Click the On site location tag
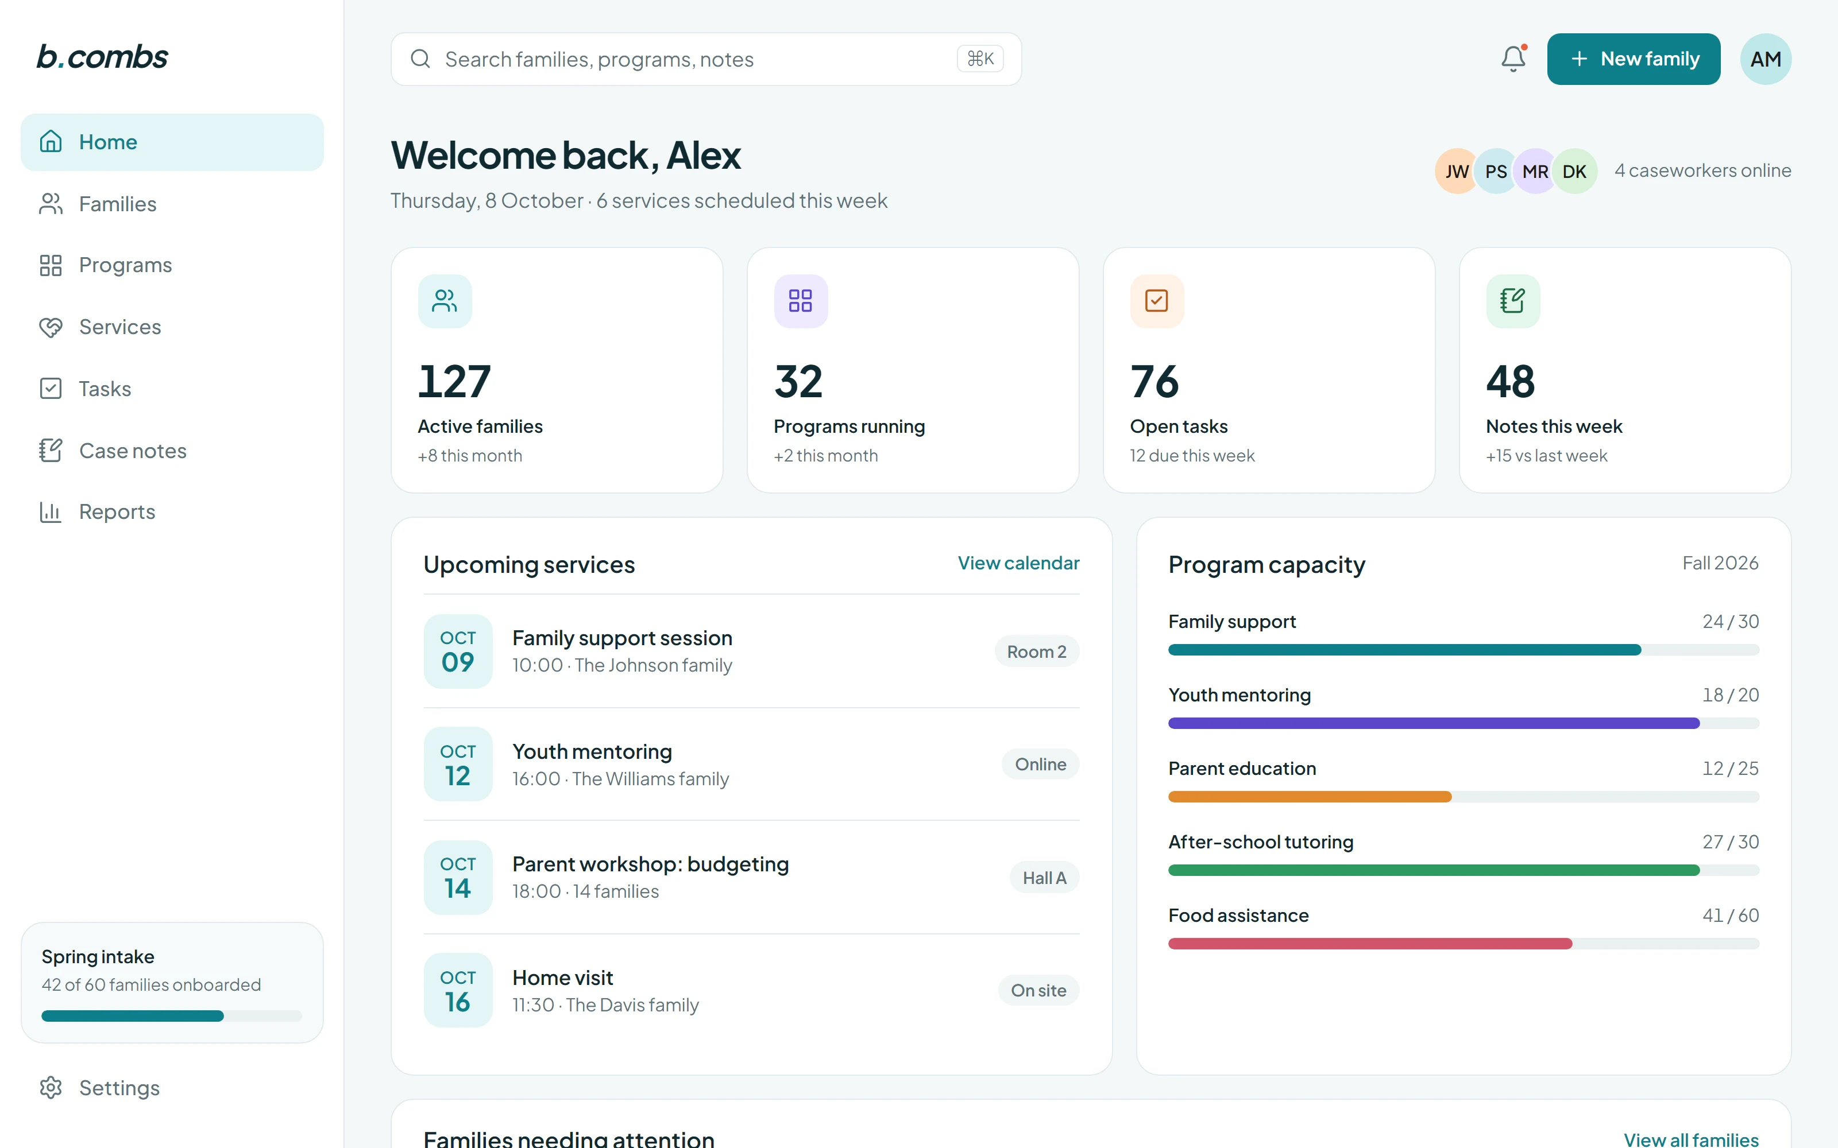Screen dimensions: 1838x1148 (x=1038, y=990)
